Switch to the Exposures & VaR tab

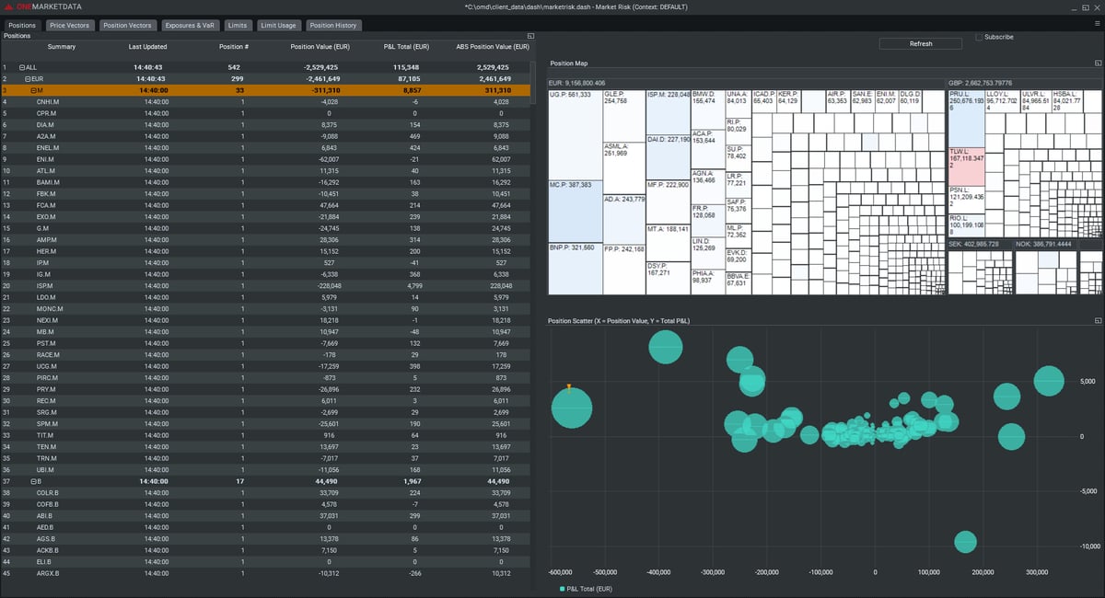pos(189,25)
